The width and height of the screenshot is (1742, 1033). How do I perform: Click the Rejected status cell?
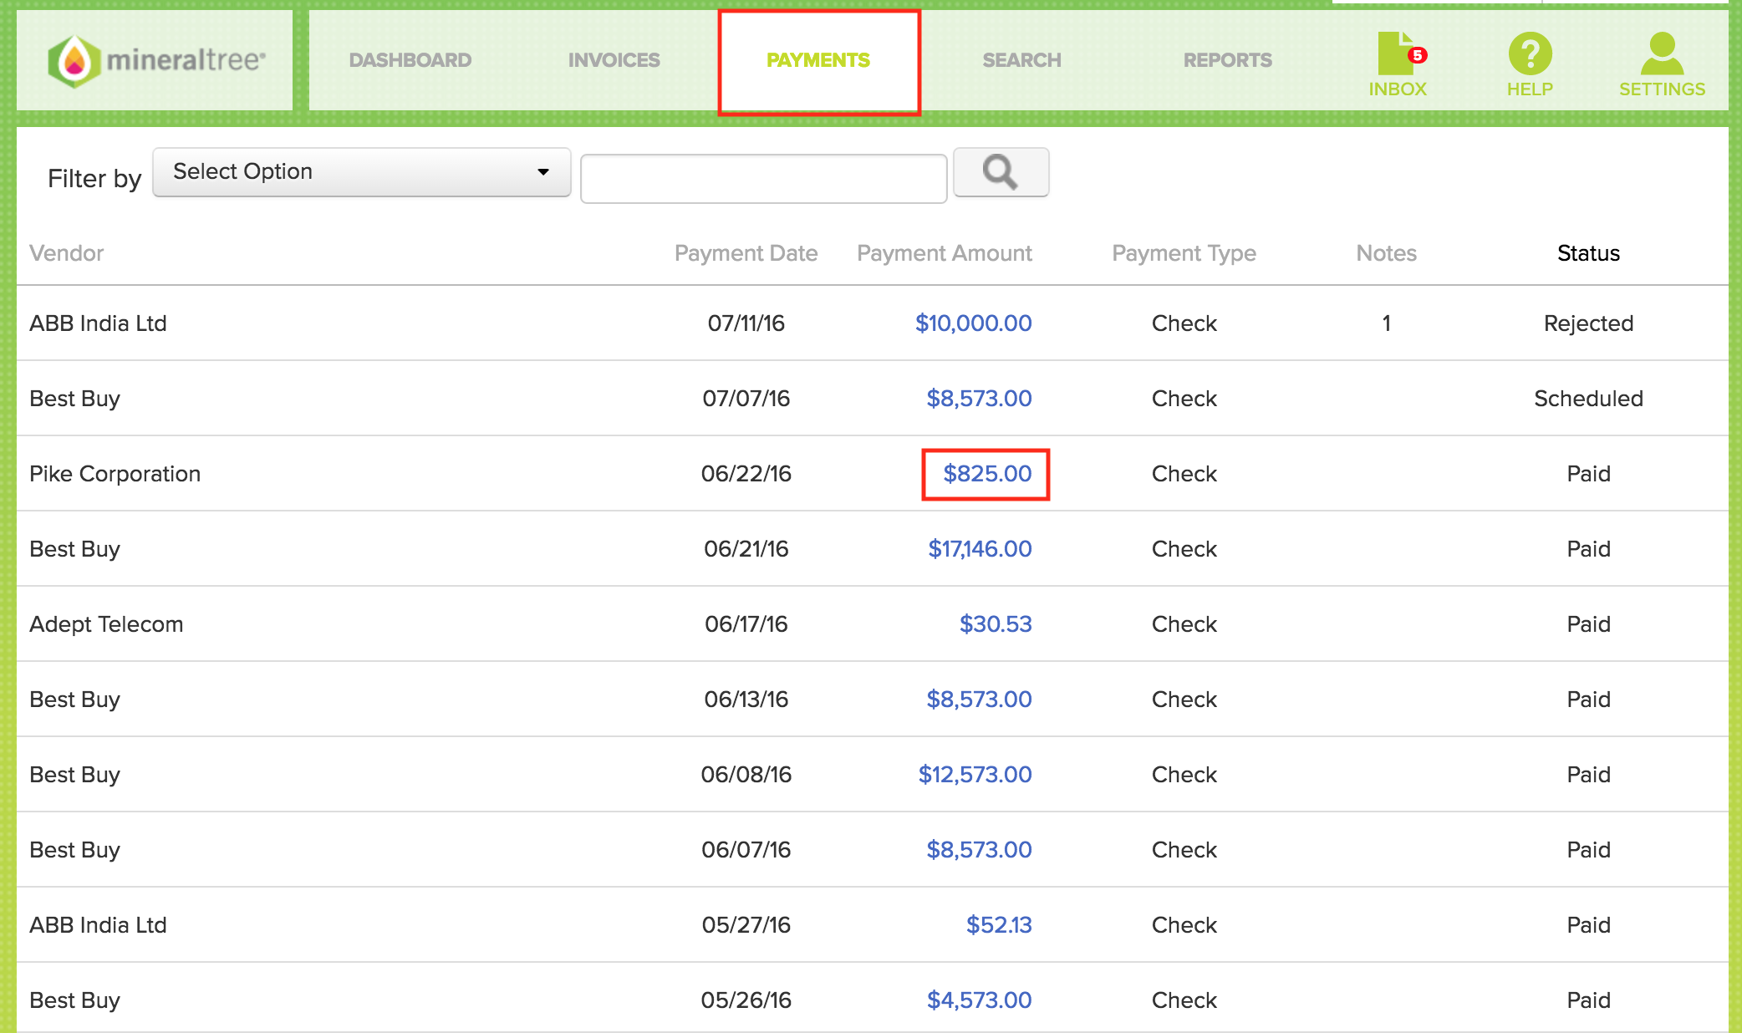(x=1589, y=323)
